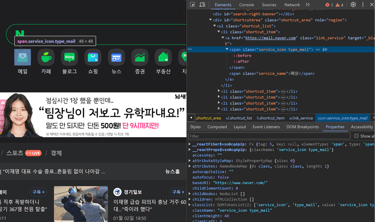Open the Event Listeners pane tab
Viewport: 375px width, 222px height.
tap(266, 127)
